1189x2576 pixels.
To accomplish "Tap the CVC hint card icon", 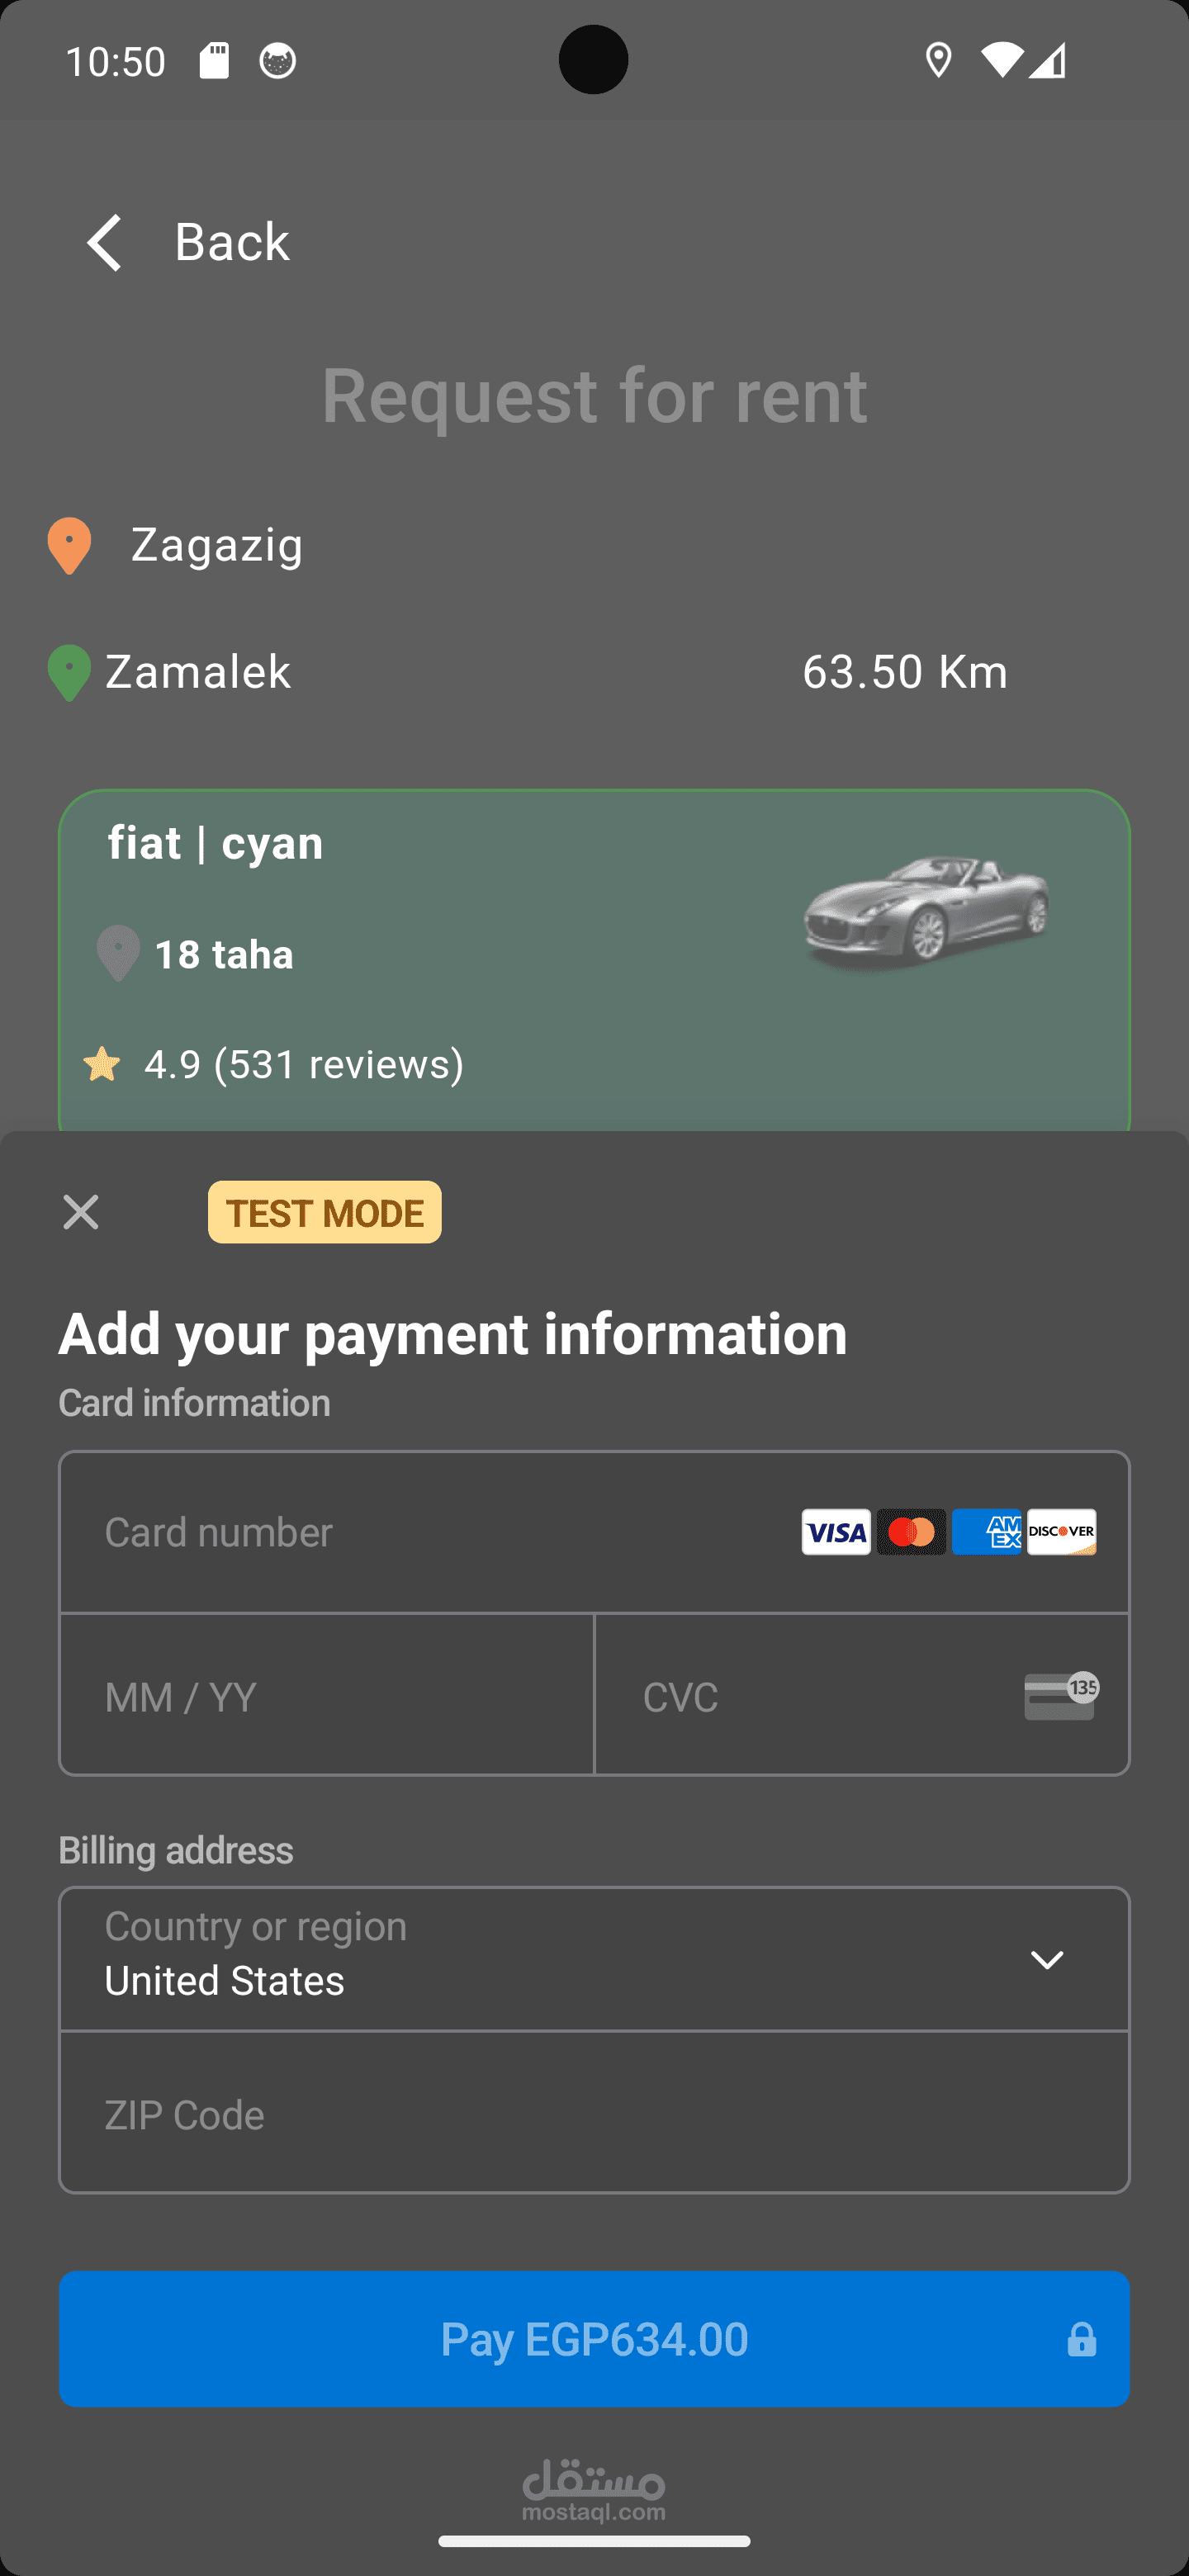I will click(1061, 1696).
